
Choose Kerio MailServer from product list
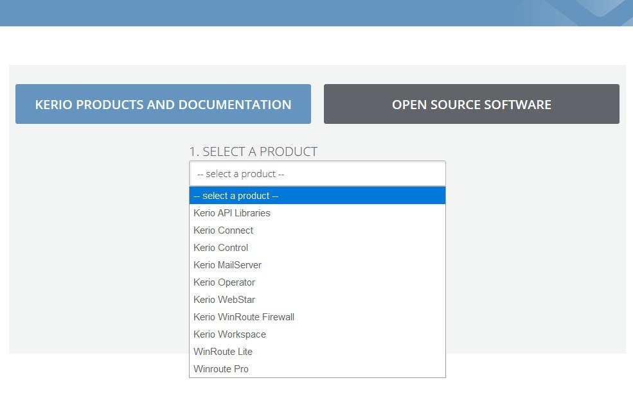(317, 265)
